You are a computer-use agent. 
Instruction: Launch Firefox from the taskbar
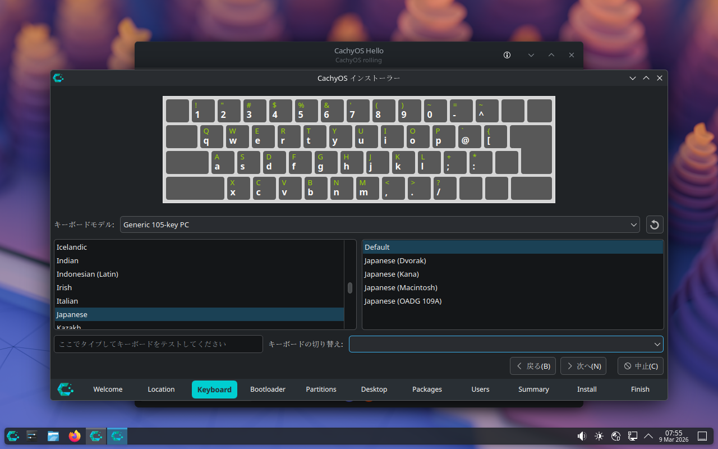(75, 436)
